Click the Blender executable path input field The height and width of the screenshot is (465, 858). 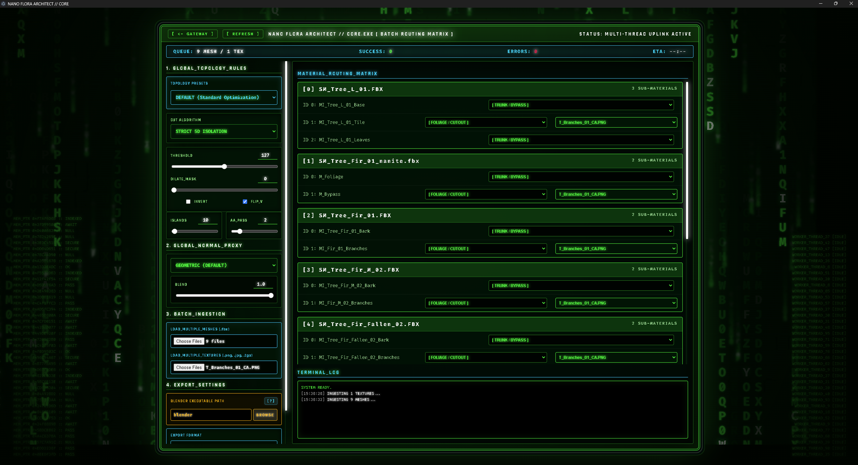coord(211,415)
